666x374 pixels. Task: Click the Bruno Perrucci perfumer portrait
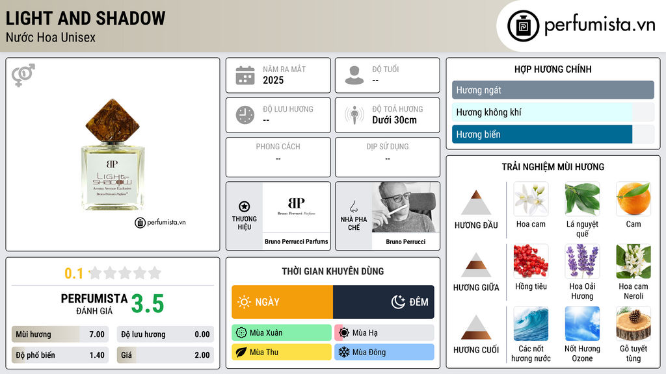pos(406,207)
